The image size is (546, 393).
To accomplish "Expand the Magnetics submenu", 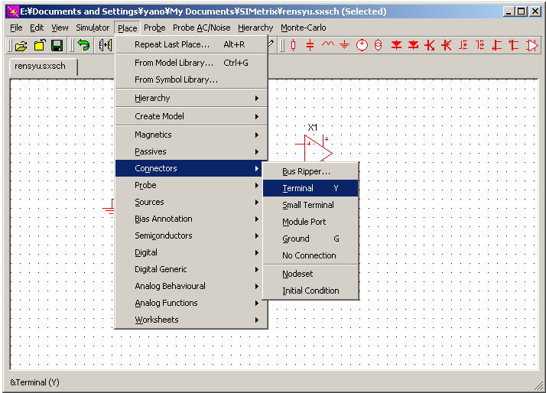I will (191, 135).
